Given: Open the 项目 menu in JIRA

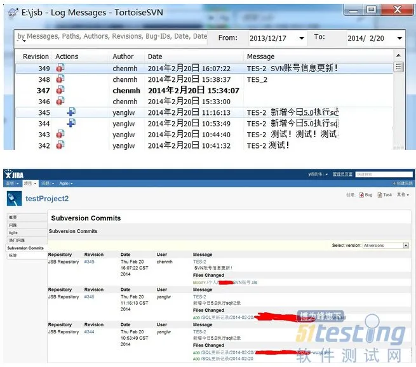Looking at the screenshot, I should (x=30, y=183).
